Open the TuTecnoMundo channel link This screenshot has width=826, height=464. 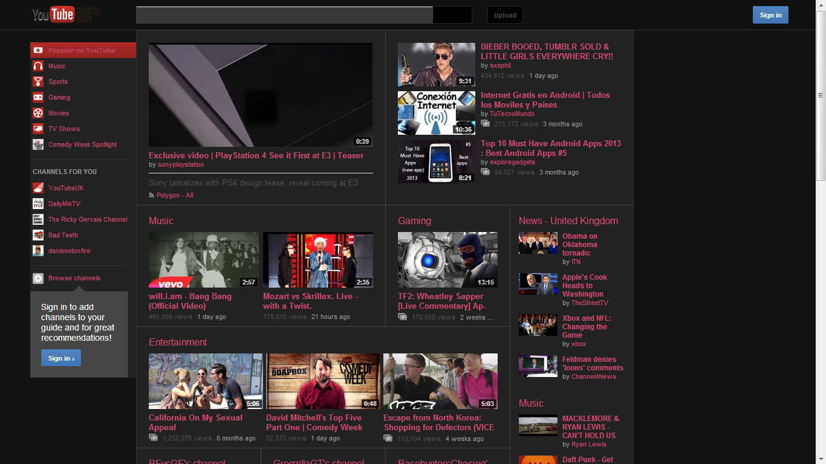coord(512,114)
